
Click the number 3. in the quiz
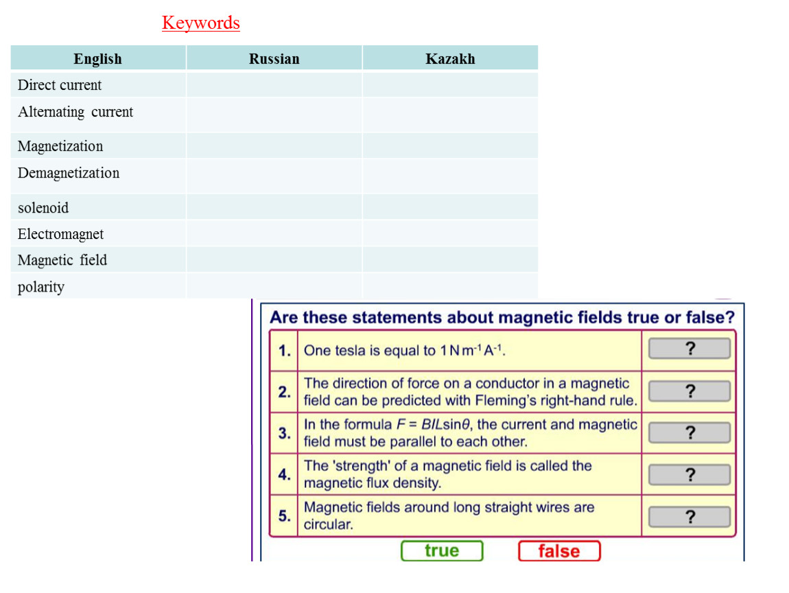pyautogui.click(x=284, y=433)
